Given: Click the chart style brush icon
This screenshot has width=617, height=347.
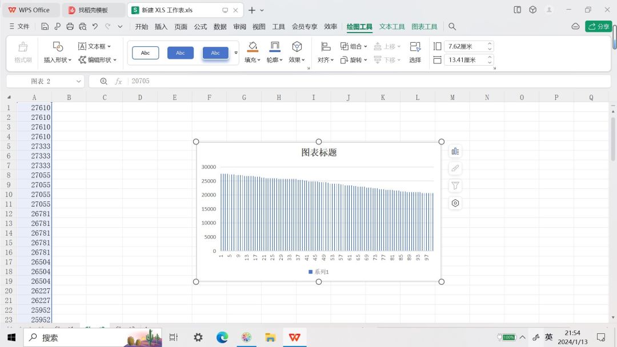Looking at the screenshot, I should click(455, 168).
